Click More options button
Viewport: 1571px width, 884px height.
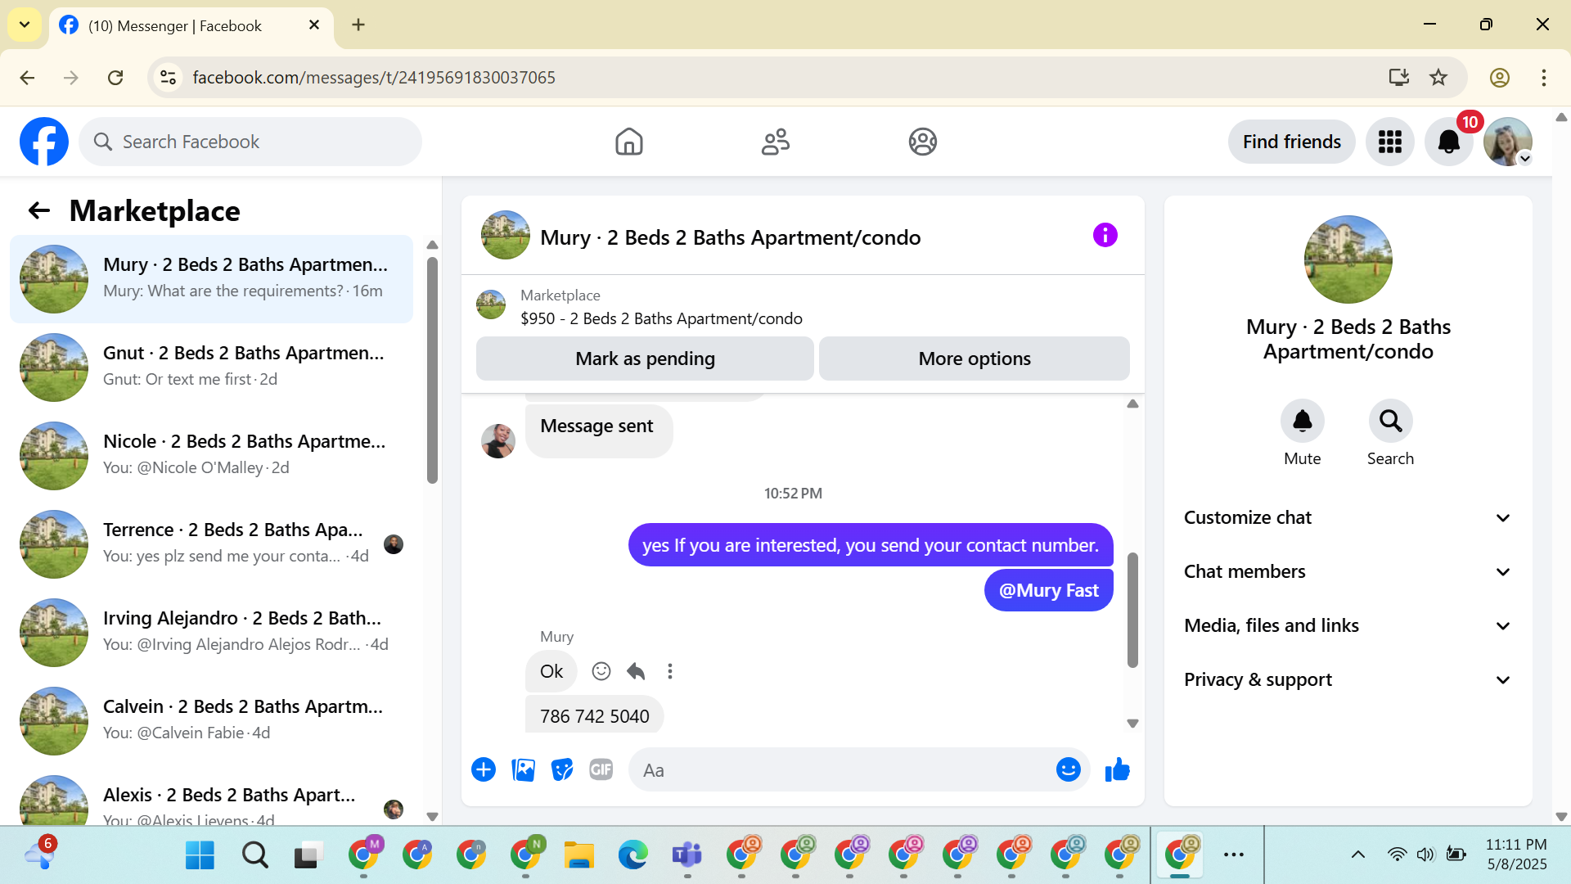click(x=975, y=359)
